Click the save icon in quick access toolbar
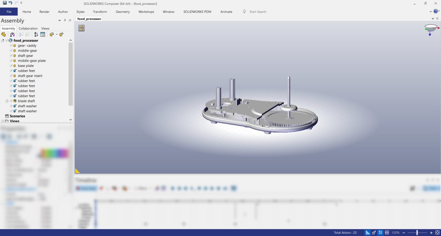 click(x=5, y=3)
